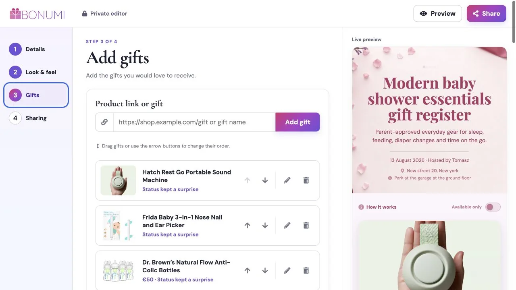Screen dimensions: 516x290
Task: Click '€50 · Status kept a surprise' text
Action: point(178,280)
